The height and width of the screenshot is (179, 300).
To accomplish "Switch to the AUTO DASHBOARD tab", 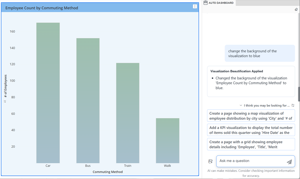I will click(x=221, y=3).
